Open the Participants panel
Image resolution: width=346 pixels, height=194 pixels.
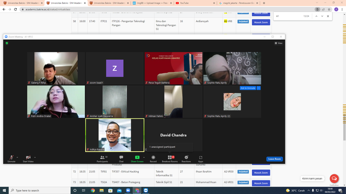(102, 159)
